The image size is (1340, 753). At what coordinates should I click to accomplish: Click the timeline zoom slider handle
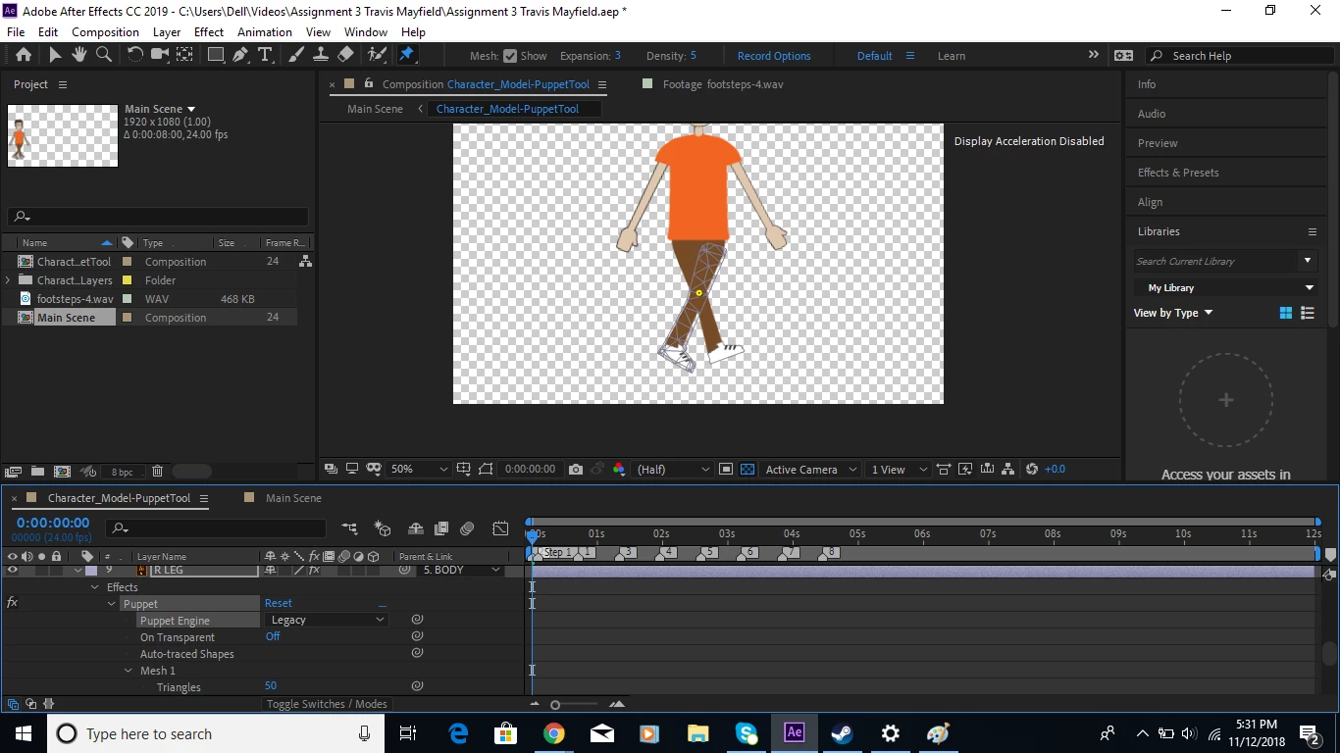[555, 705]
